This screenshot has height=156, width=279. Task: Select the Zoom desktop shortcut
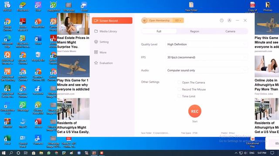[x=84, y=7]
